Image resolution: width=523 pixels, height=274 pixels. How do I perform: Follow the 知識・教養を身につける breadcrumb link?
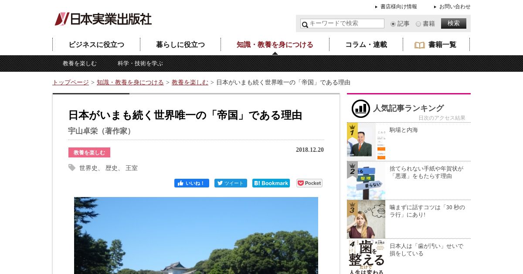tap(130, 83)
